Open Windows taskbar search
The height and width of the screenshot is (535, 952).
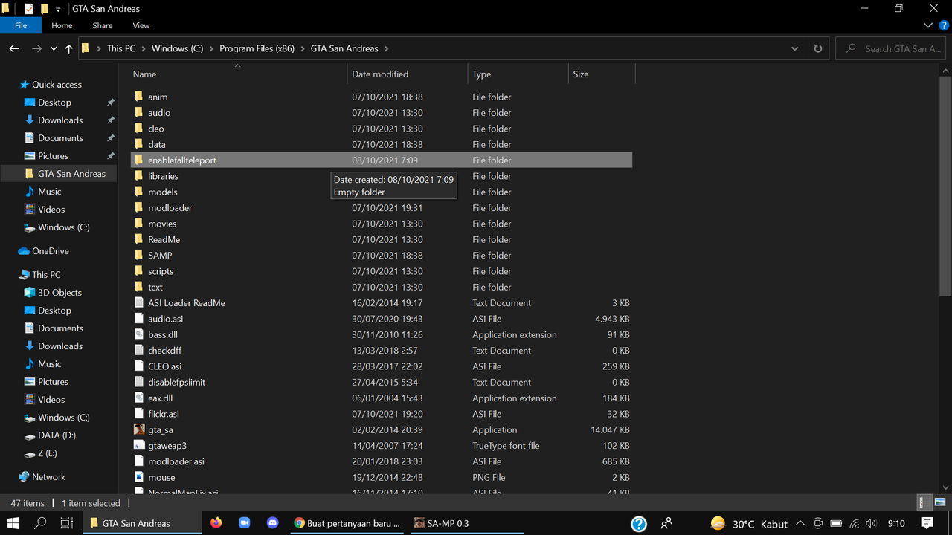[41, 523]
